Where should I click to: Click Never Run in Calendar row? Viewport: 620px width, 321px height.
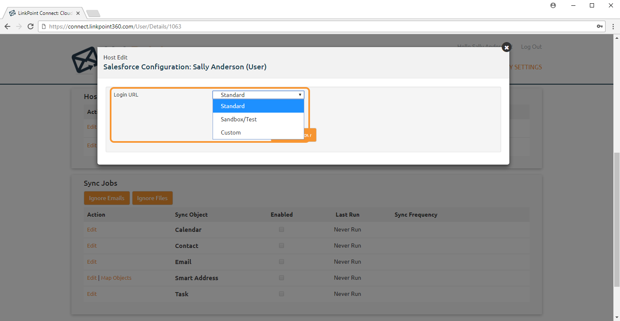coord(348,229)
